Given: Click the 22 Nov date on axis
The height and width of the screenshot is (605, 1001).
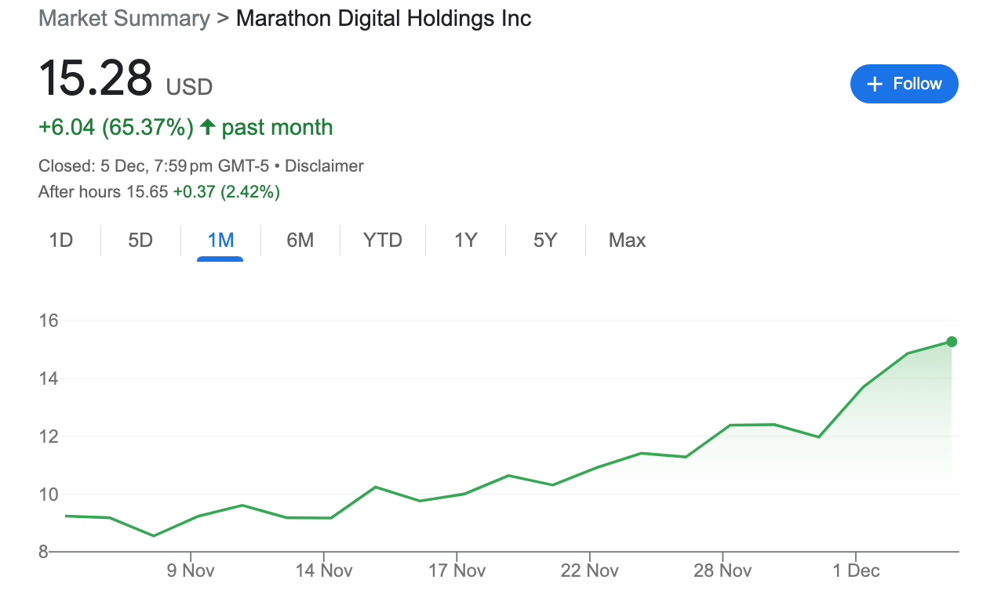Looking at the screenshot, I should point(589,571).
